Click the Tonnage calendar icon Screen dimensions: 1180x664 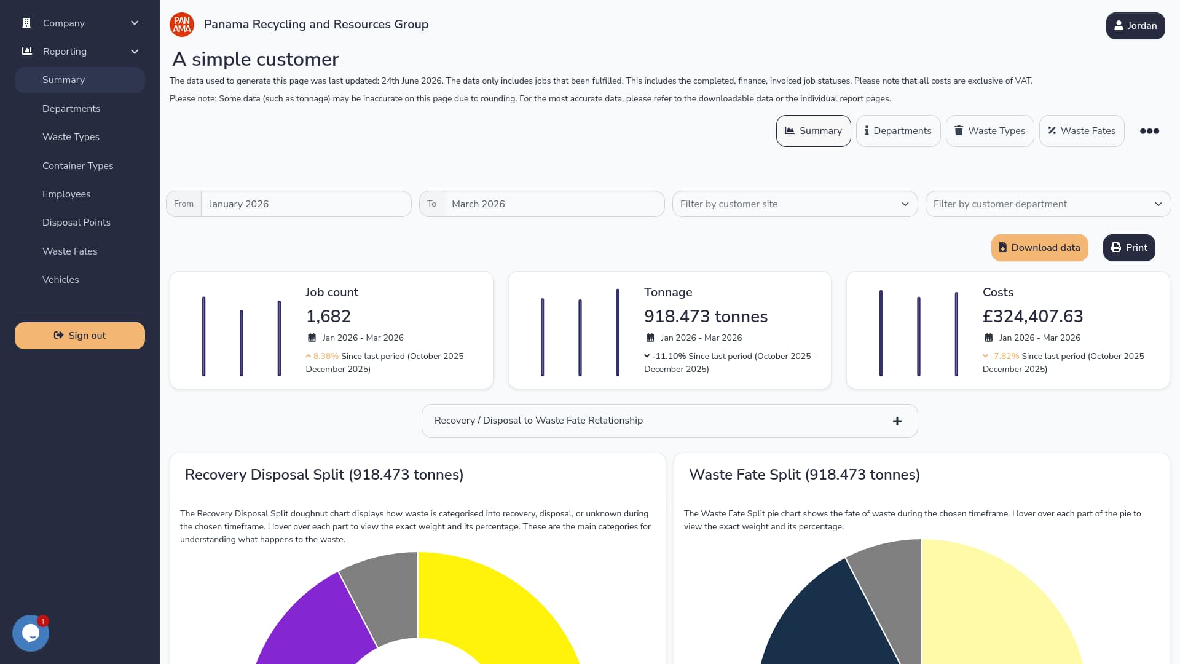click(x=650, y=338)
